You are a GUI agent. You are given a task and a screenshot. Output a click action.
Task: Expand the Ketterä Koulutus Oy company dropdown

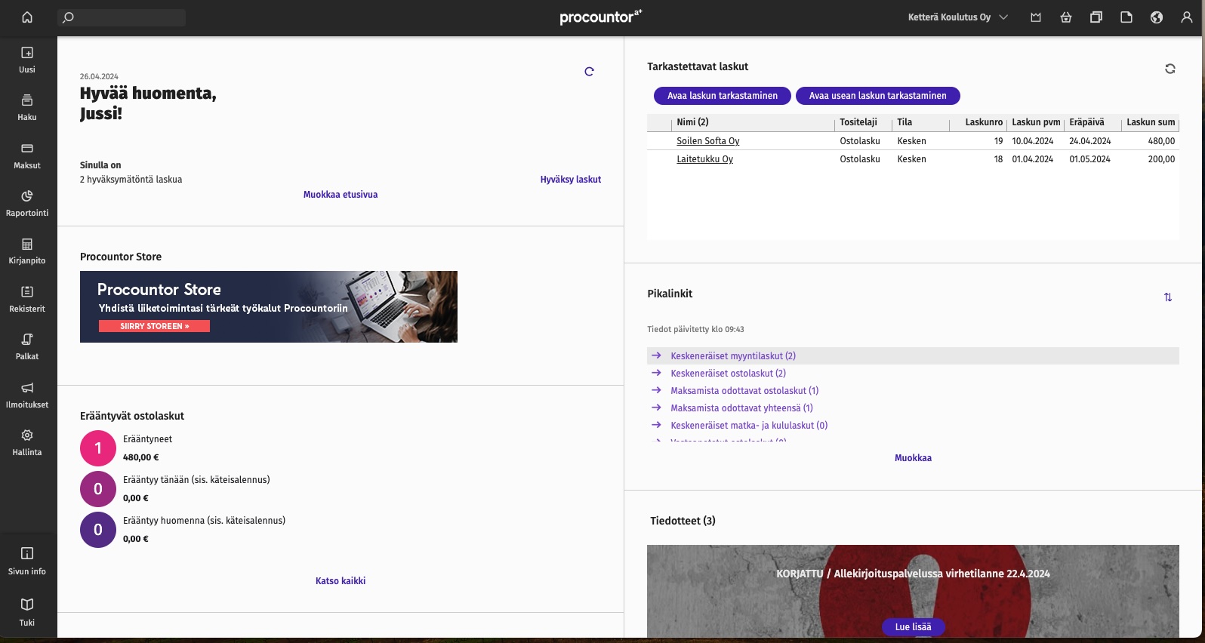[957, 17]
